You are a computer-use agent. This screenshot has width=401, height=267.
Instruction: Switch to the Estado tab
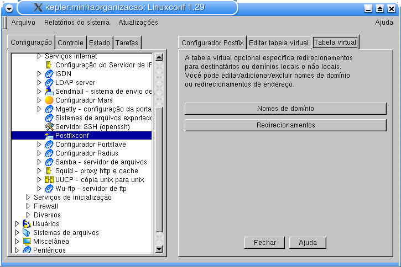point(100,43)
